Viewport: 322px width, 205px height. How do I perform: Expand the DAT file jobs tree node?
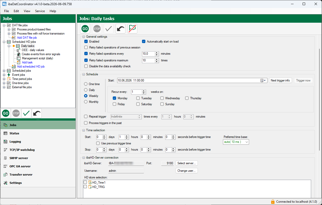[4, 25]
